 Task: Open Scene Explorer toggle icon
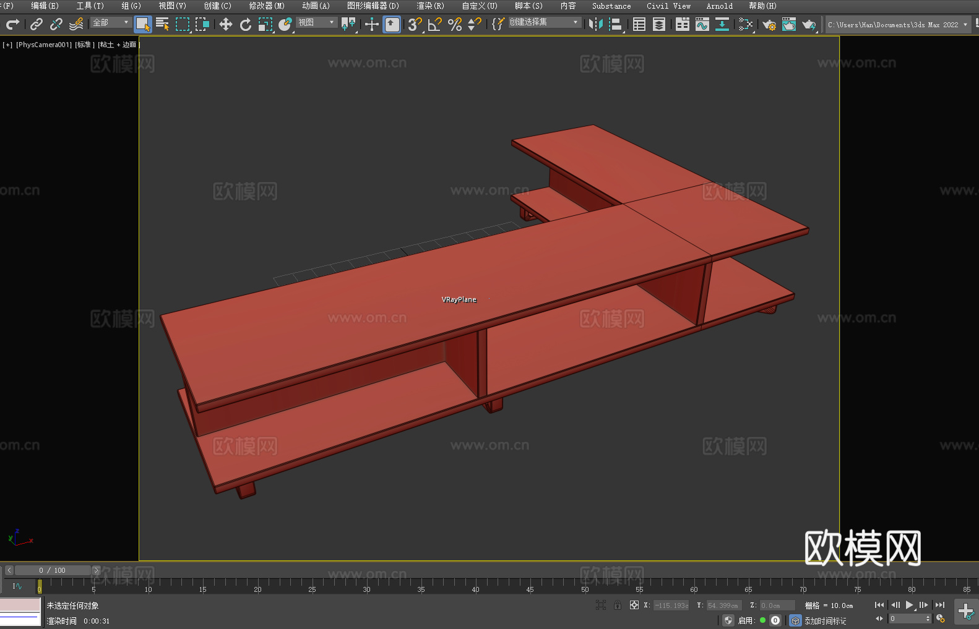pos(639,24)
